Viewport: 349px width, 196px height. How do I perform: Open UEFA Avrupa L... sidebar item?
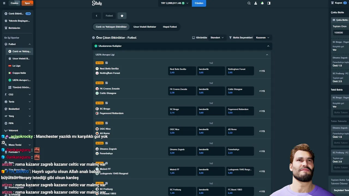[x=19, y=80]
